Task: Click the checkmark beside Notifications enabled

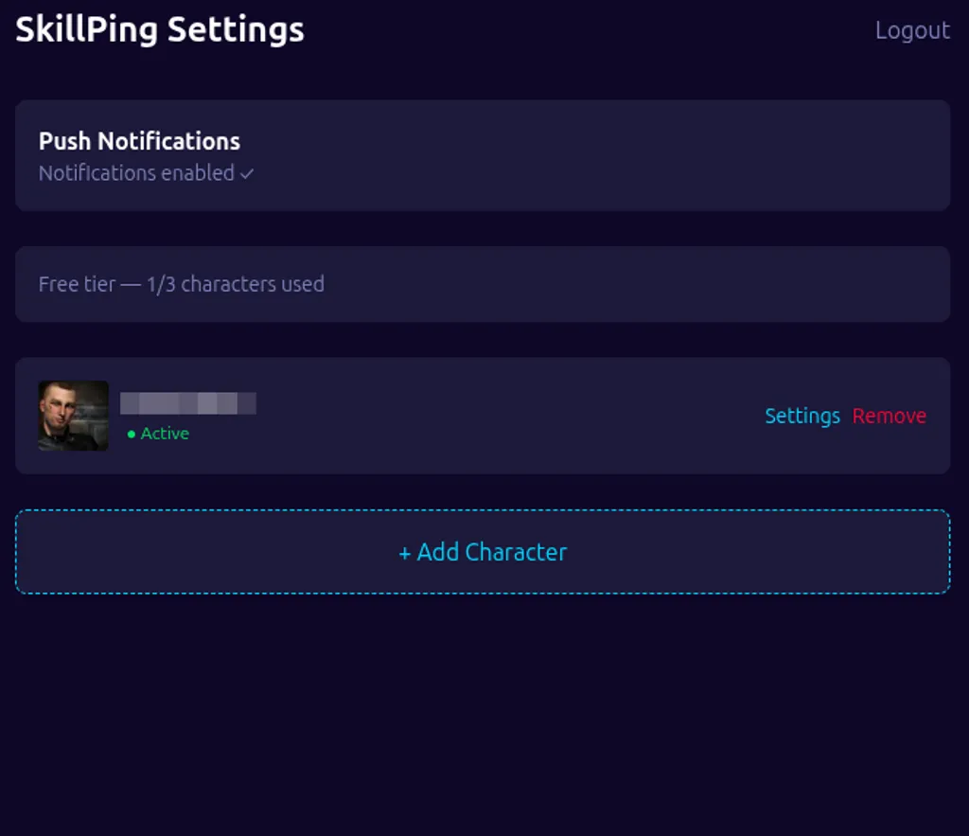Action: click(x=246, y=173)
